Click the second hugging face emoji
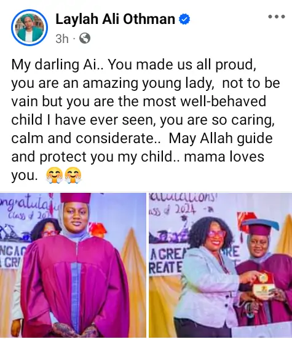Screen dimensions: 292x339 pyautogui.click(x=73, y=176)
